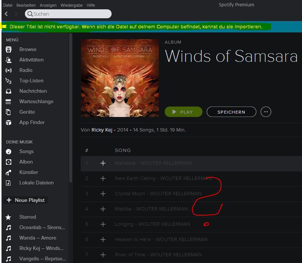The image size is (302, 263).
Task: Open Lokale Dateien in sidebar
Action: pyautogui.click(x=36, y=183)
